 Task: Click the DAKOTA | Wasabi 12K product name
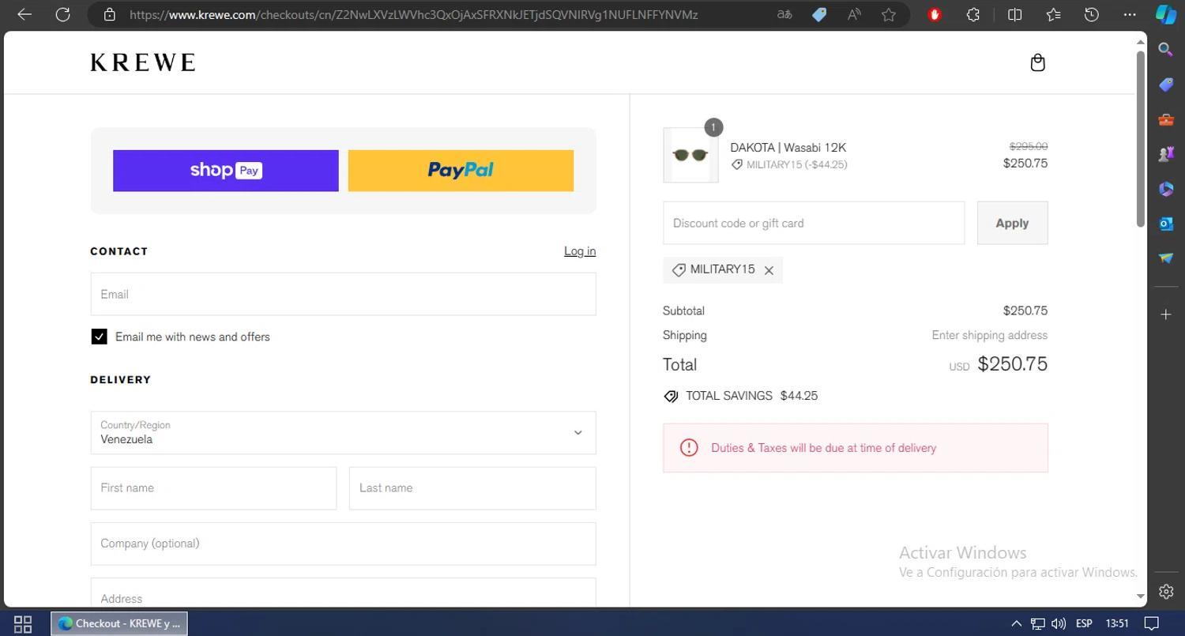click(788, 148)
